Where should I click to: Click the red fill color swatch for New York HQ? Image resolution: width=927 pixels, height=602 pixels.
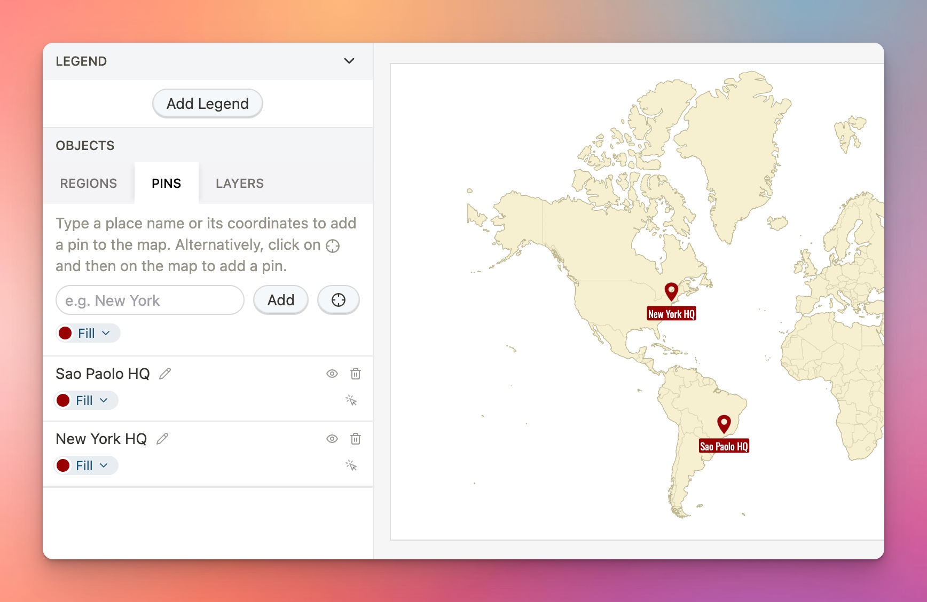(65, 465)
